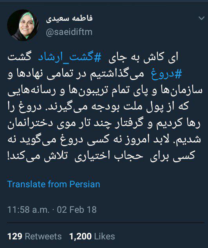Viewport: 208px width, 248px height.
Task: Open the 11:58 a.m. timestamp
Action: (28, 210)
